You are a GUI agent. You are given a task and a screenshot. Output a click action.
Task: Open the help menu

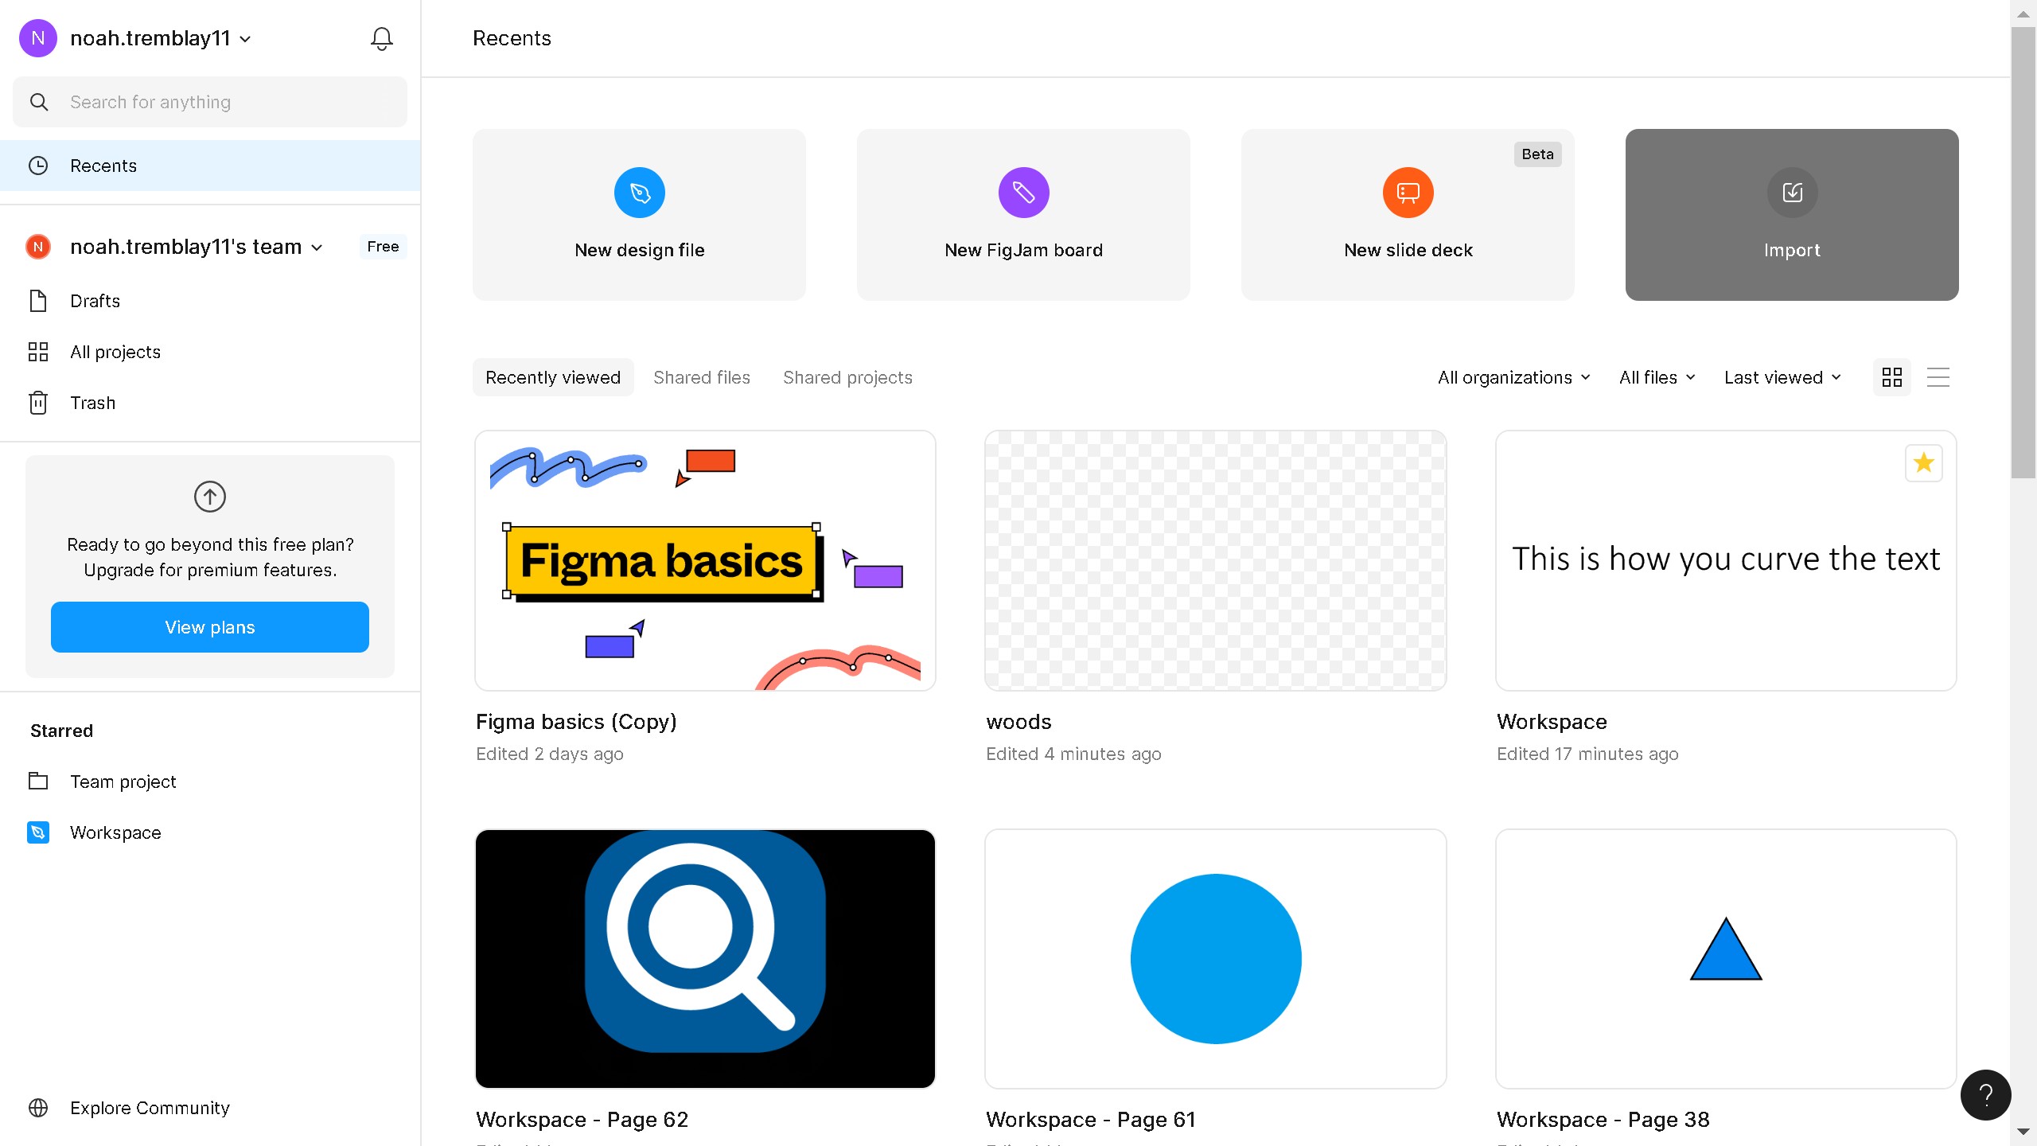tap(1984, 1094)
